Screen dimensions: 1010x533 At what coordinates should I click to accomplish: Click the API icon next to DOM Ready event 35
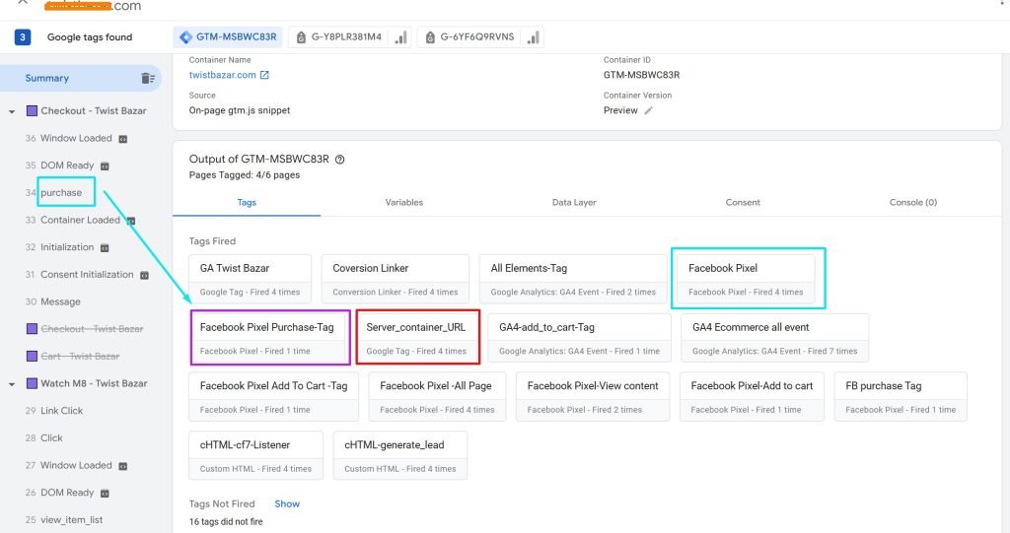(x=105, y=166)
